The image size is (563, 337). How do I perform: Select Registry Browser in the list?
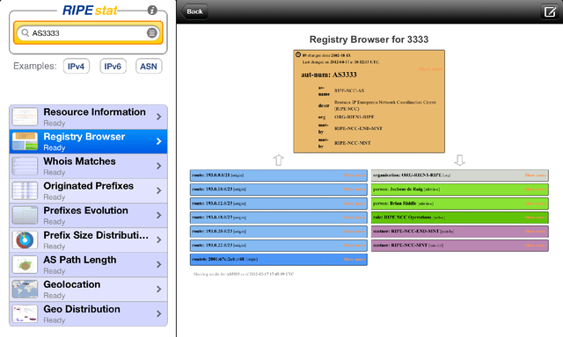[88, 141]
